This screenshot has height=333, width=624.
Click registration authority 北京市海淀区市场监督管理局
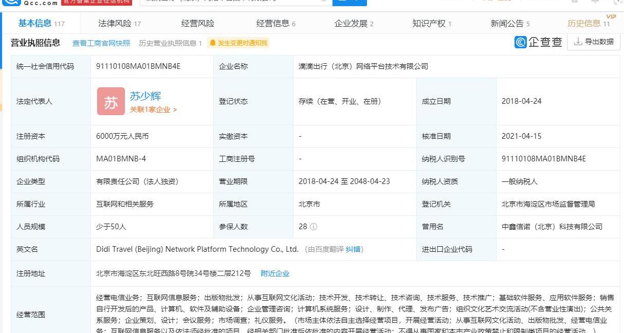tap(548, 204)
